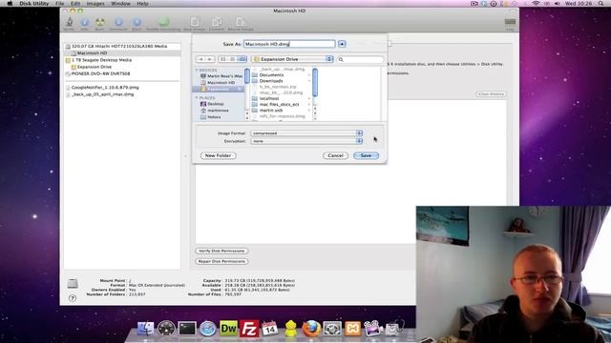This screenshot has height=343, width=611.
Task: Open the Encryption dropdown
Action: tap(307, 141)
